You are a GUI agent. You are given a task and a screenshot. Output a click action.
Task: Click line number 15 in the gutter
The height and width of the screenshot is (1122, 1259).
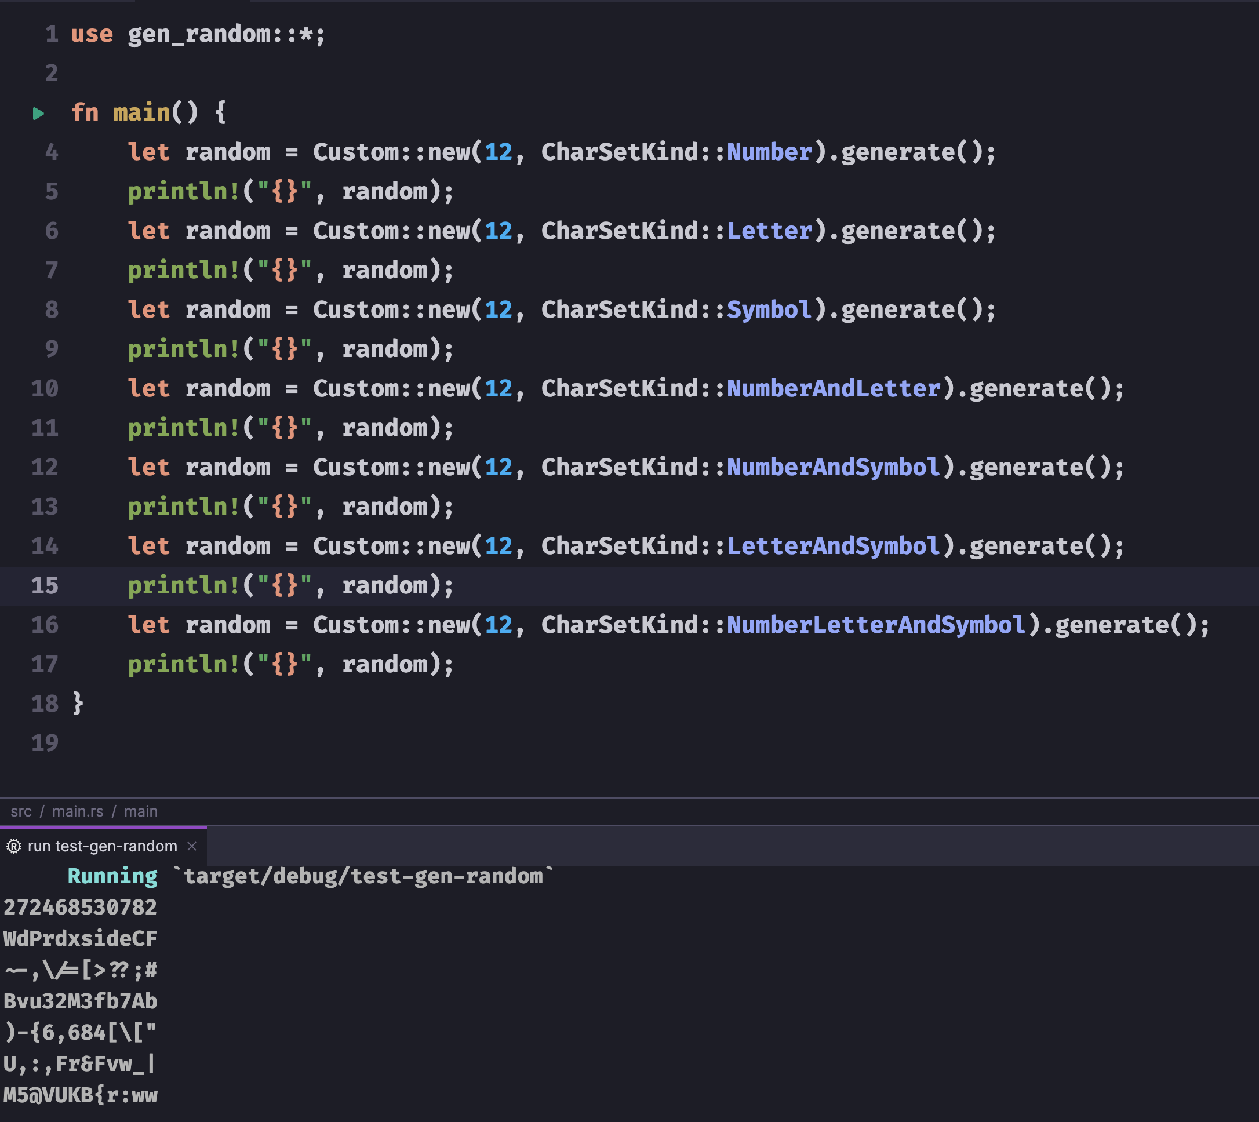point(45,586)
